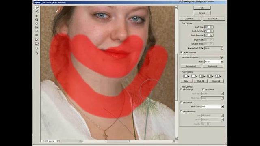
Task: Click horizontal scrollbar left arrow
Action: [x=81, y=141]
